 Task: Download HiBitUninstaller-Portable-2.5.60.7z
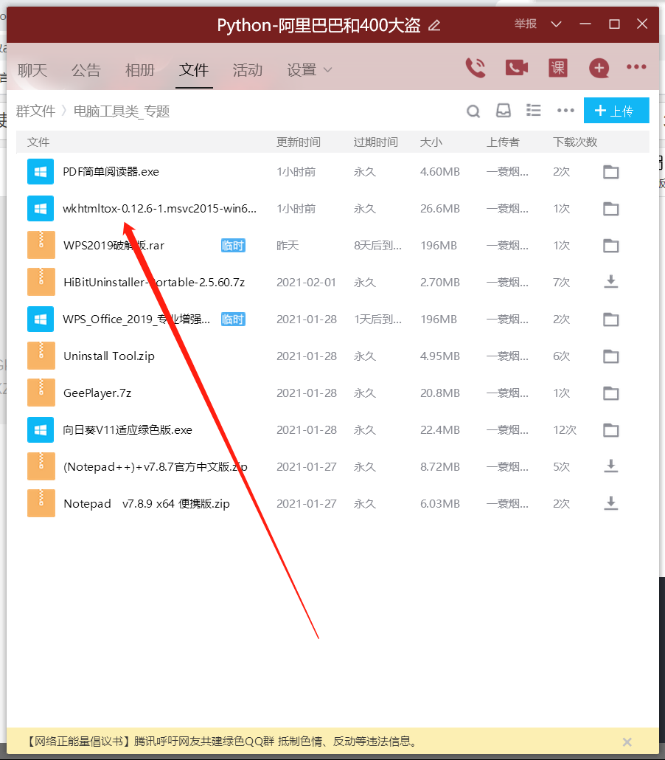click(610, 282)
